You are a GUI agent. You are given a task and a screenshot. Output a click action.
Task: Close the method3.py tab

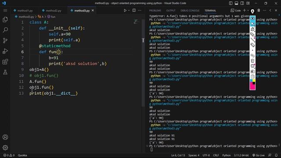click(x=93, y=11)
